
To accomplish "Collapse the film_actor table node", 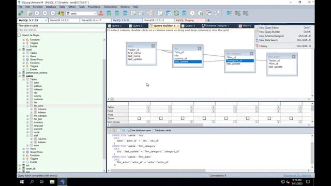I will [x=27, y=105].
